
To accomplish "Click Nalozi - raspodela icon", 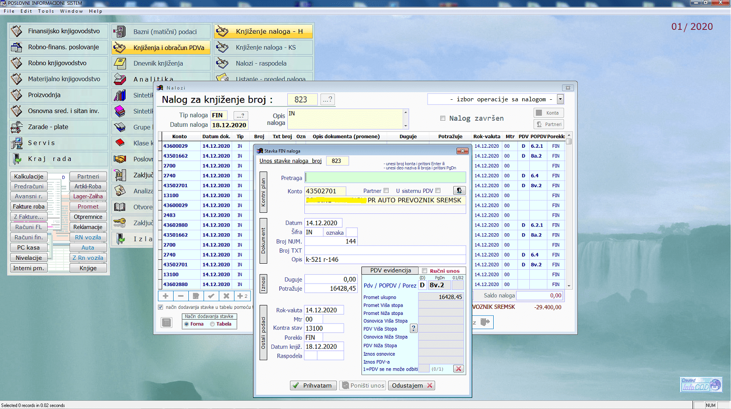I will pos(222,63).
